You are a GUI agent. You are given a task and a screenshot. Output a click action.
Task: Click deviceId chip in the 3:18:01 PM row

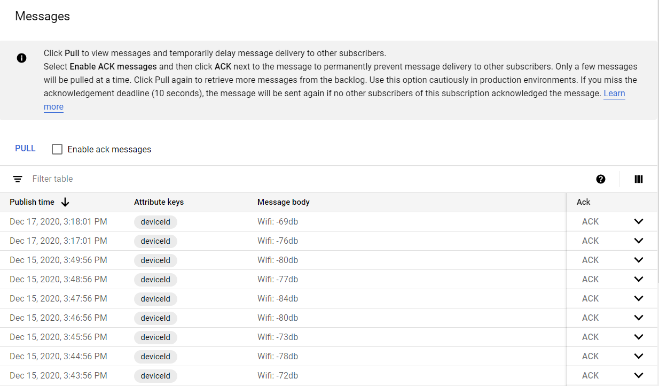pos(155,222)
